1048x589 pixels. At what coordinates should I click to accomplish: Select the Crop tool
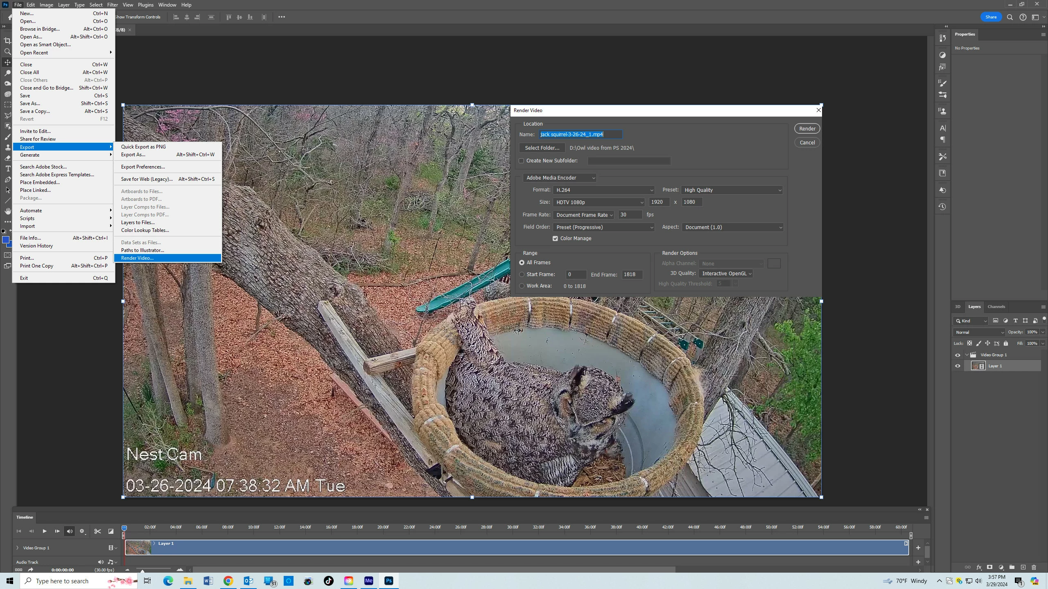tap(7, 40)
